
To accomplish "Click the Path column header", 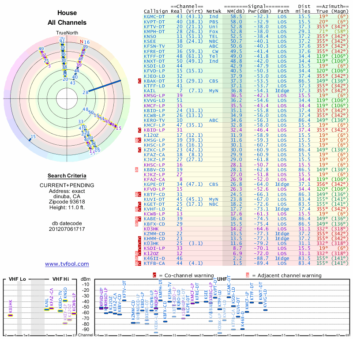I will (283, 11).
